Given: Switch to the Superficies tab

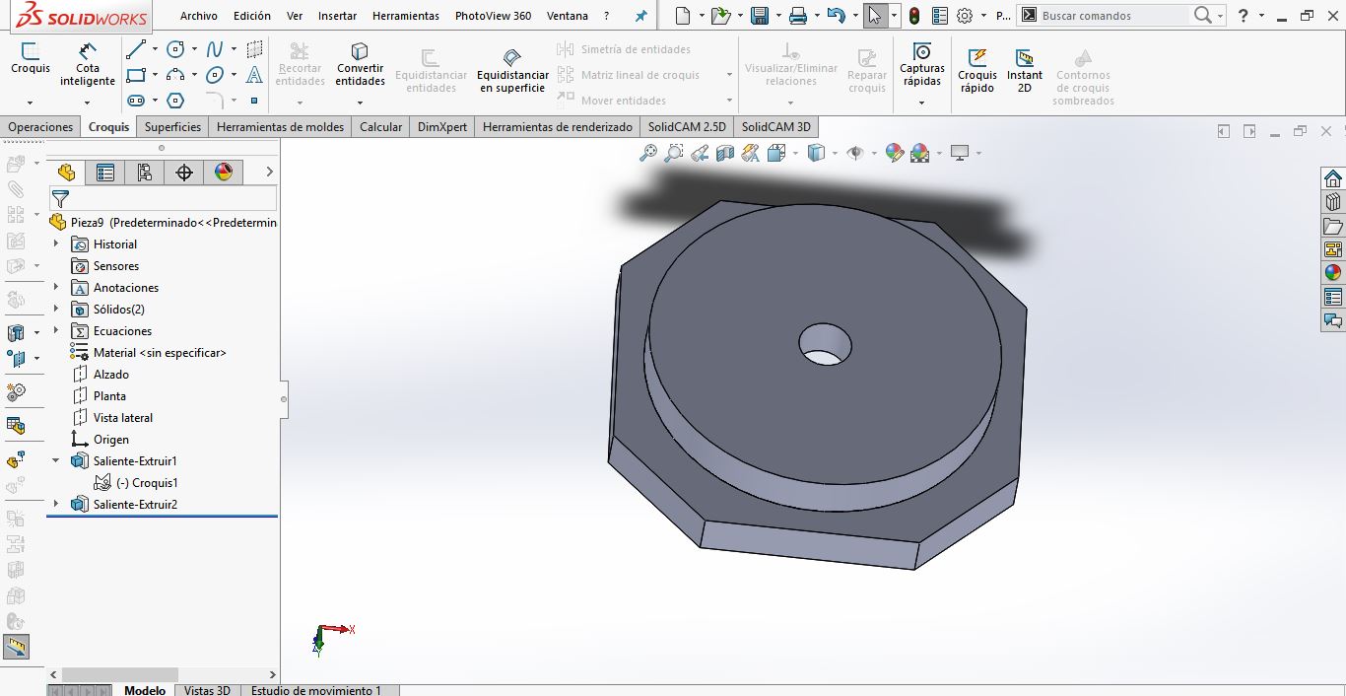Looking at the screenshot, I should (x=172, y=127).
